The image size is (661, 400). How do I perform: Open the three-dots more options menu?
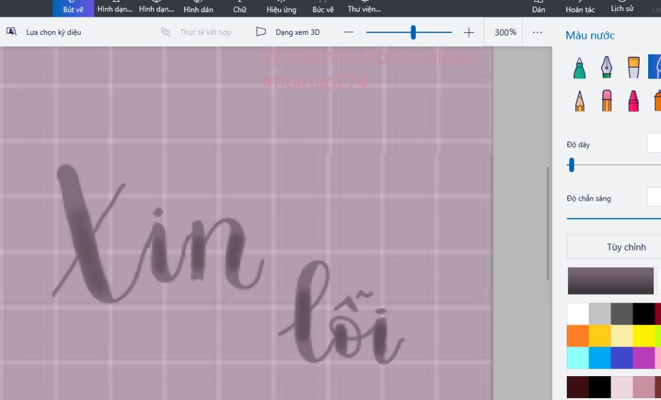[537, 32]
